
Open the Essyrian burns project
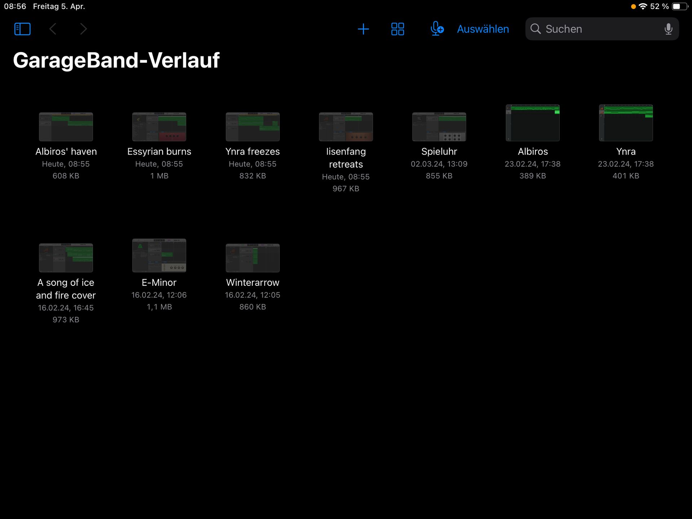[x=159, y=127]
